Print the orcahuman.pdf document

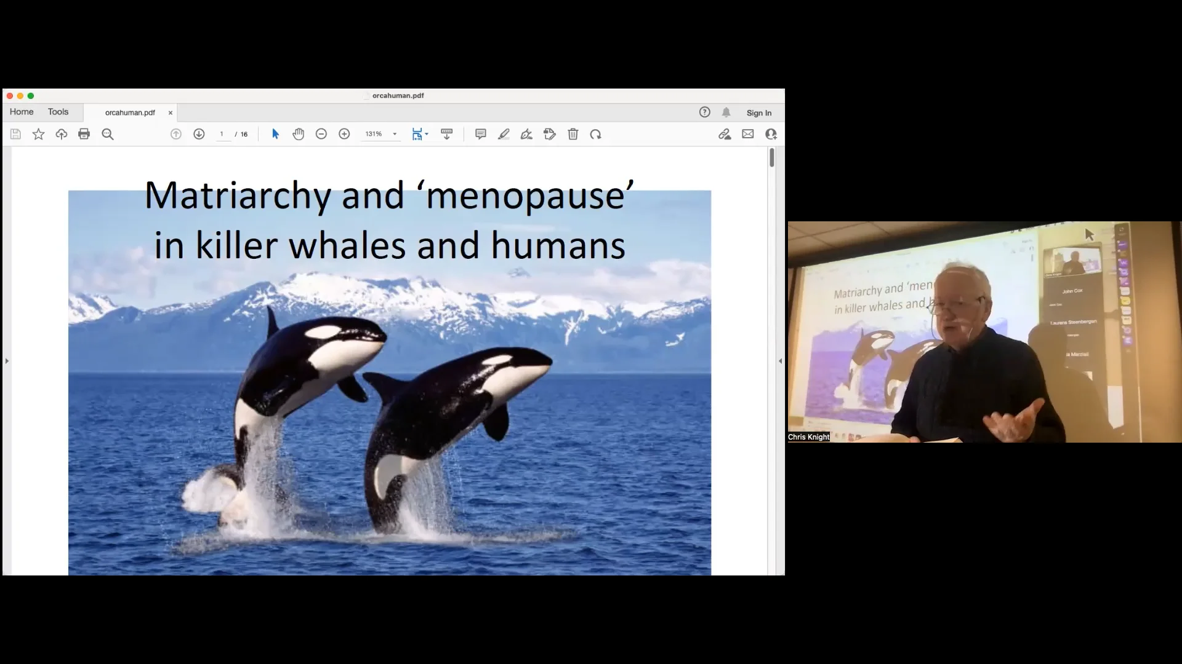coord(84,133)
